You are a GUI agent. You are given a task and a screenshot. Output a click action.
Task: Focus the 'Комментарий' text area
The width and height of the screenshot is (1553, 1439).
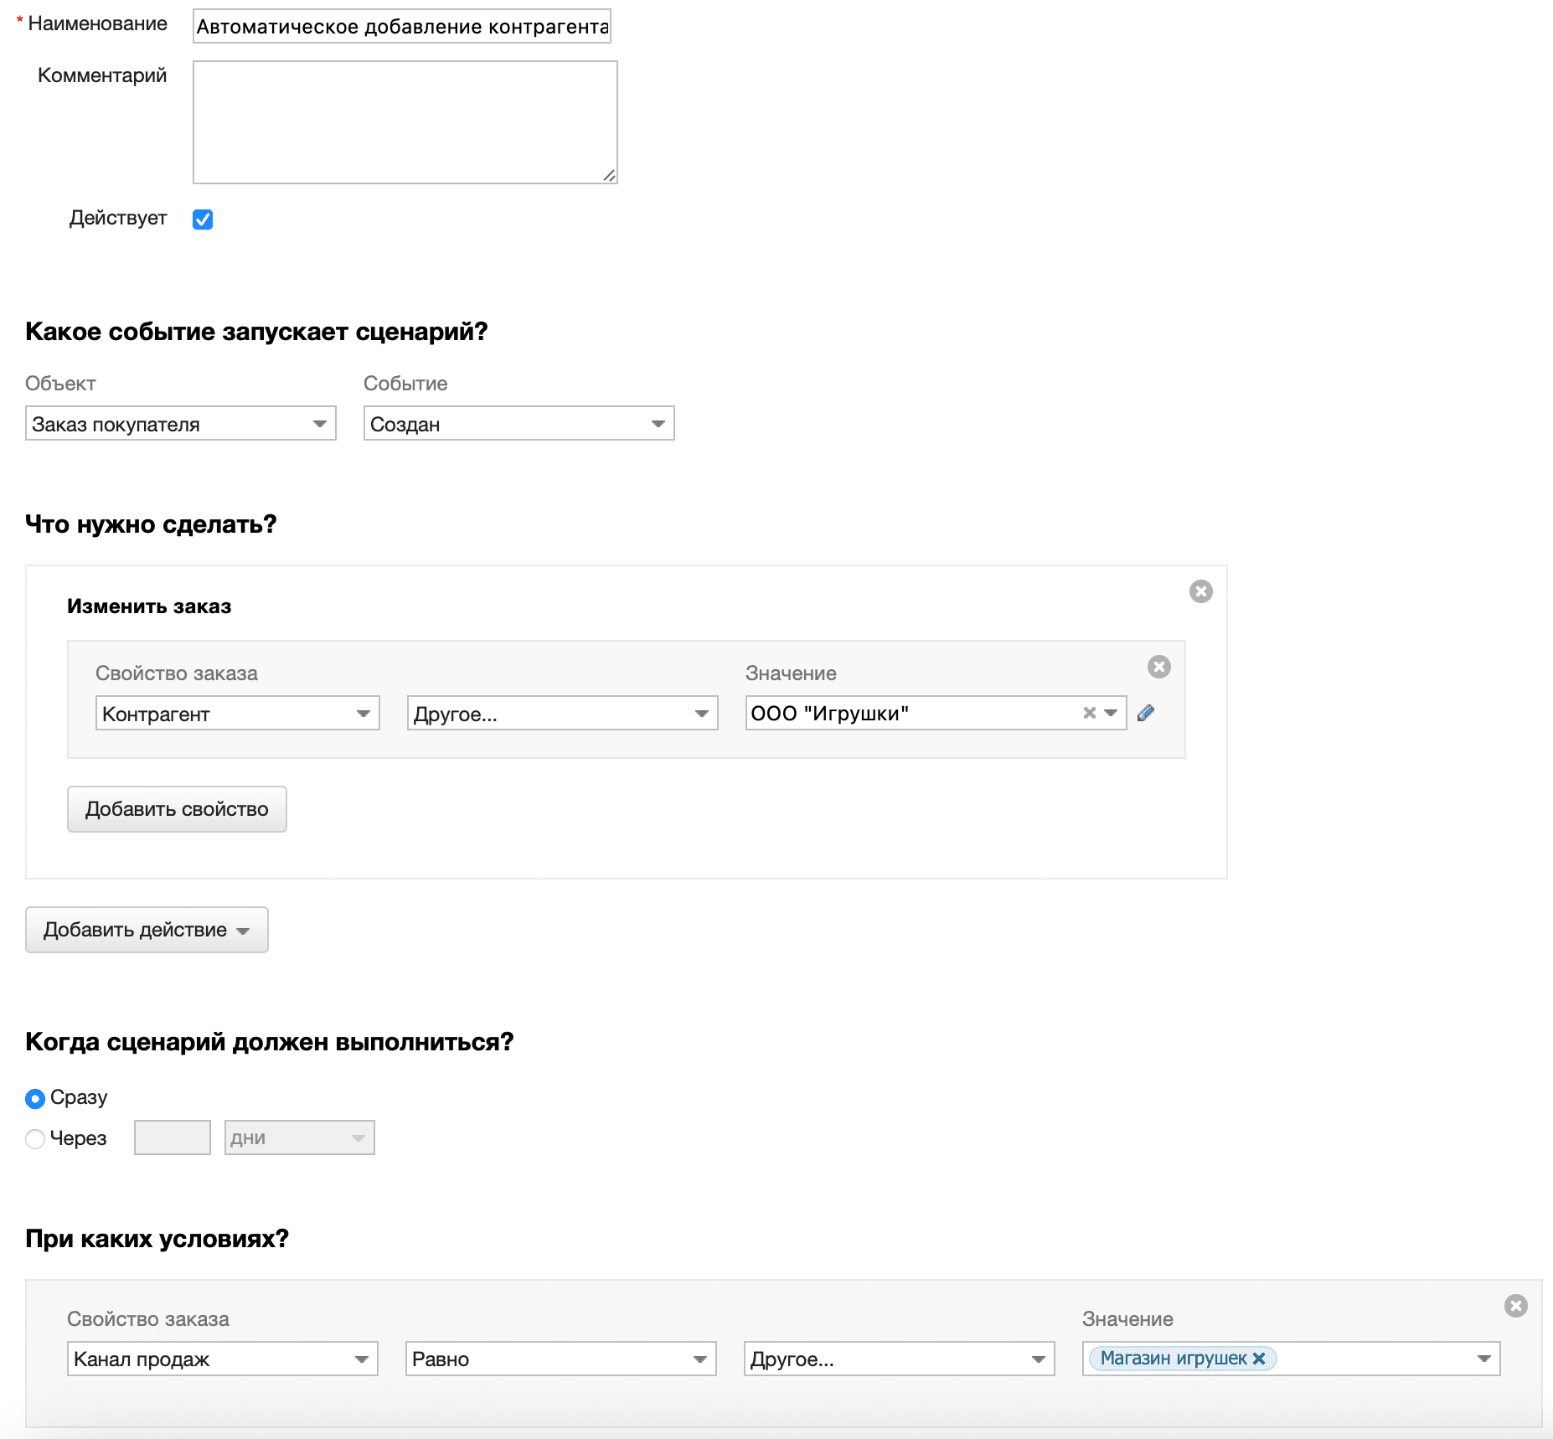pos(405,122)
